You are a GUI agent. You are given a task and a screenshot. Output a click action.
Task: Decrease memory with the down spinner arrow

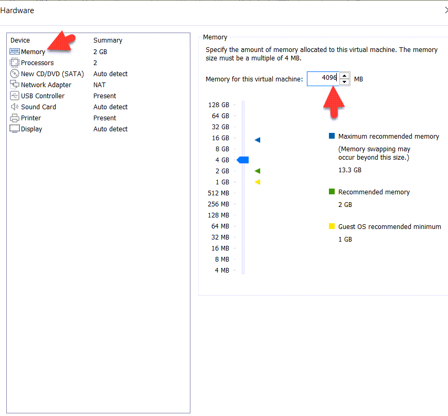pyautogui.click(x=344, y=82)
